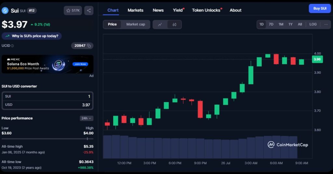Click the SUI amount input field

pyautogui.click(x=47, y=96)
